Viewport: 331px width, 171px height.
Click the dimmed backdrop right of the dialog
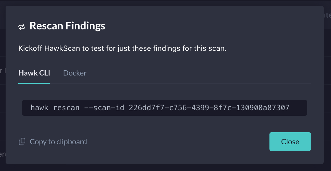pyautogui.click(x=327, y=84)
